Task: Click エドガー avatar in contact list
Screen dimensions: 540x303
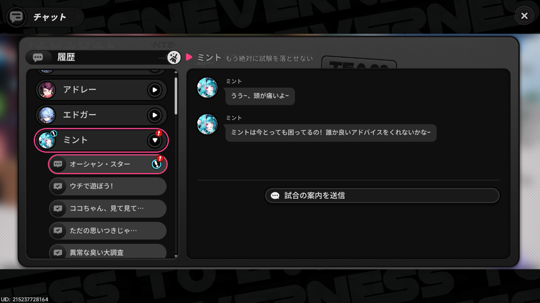Action: 47,115
